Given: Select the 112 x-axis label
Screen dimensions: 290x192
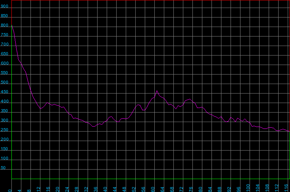Looking at the screenshot, I should coord(277,189).
